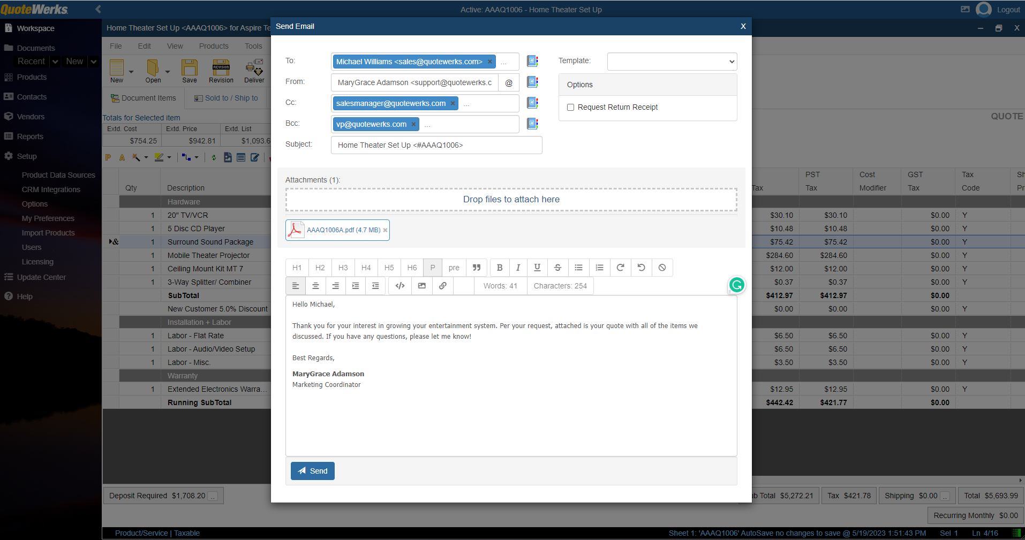Toggle underline formatting in email editor

point(537,268)
